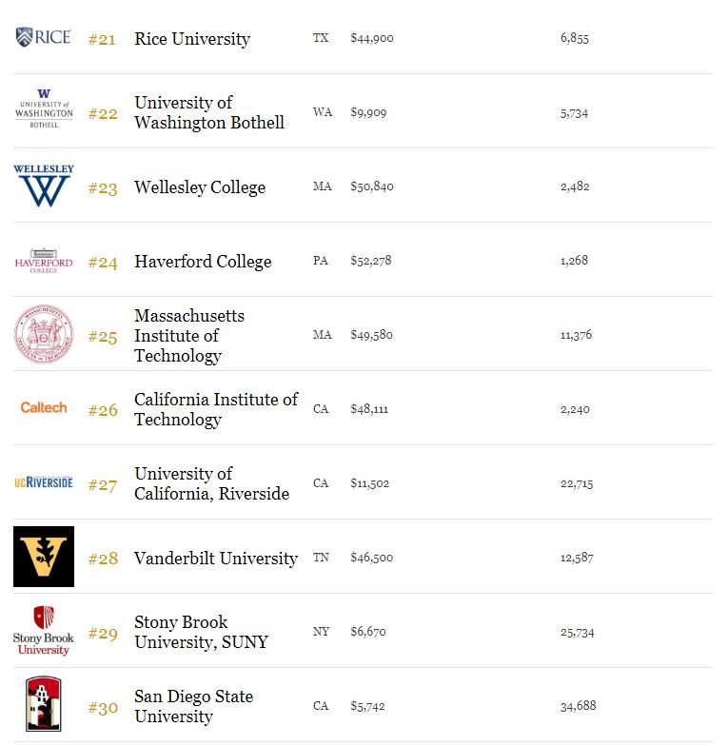Screen dimensions: 728x746
Task: Select the Vanderbilt black and gold logo
Action: (x=44, y=557)
